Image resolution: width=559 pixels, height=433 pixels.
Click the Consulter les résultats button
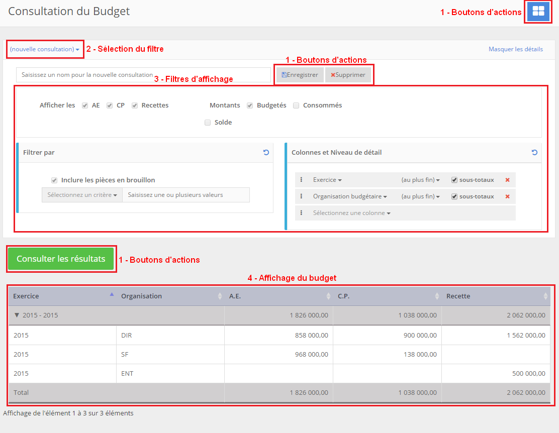(x=61, y=259)
